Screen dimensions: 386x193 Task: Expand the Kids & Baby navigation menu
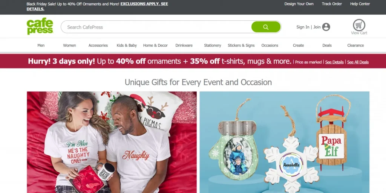[127, 46]
